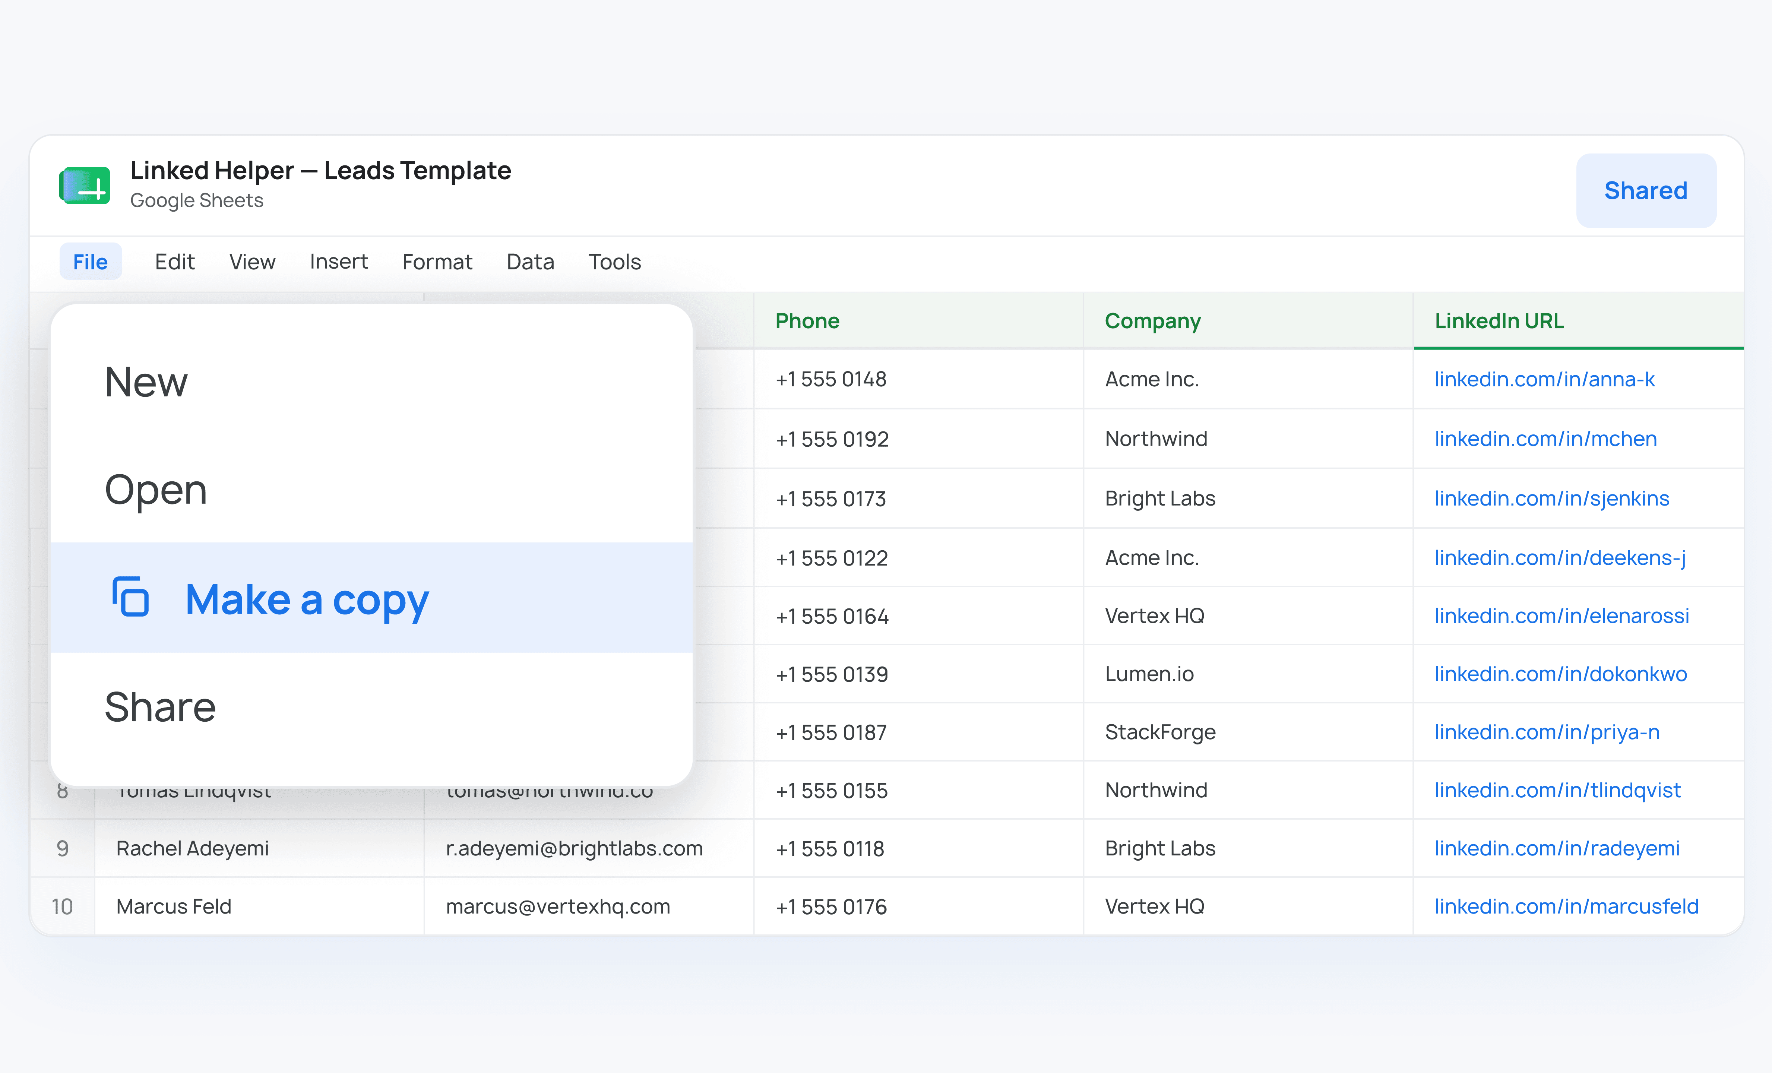Select the phone cell +1 555 0118
The image size is (1772, 1073).
tap(918, 849)
